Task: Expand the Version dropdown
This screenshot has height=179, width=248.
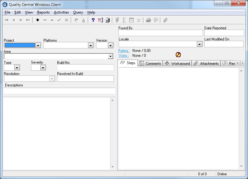Action: [x=110, y=45]
